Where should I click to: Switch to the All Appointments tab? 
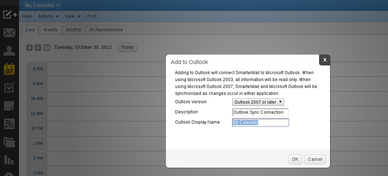[x=106, y=29]
